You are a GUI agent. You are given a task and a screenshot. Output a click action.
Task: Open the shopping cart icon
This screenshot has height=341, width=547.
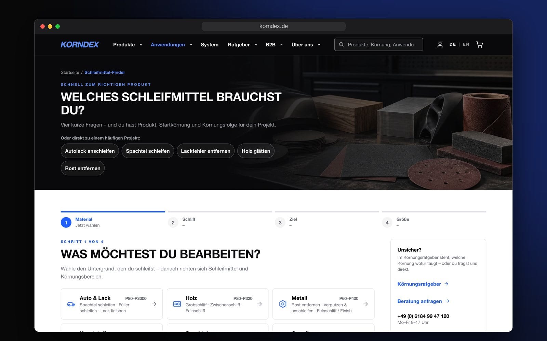coord(480,45)
